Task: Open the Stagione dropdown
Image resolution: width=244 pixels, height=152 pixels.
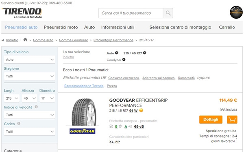Action: (x=30, y=76)
